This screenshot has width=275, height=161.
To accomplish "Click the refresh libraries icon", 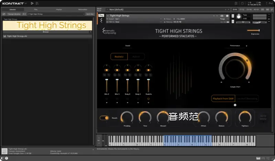I will pyautogui.click(x=4, y=14).
